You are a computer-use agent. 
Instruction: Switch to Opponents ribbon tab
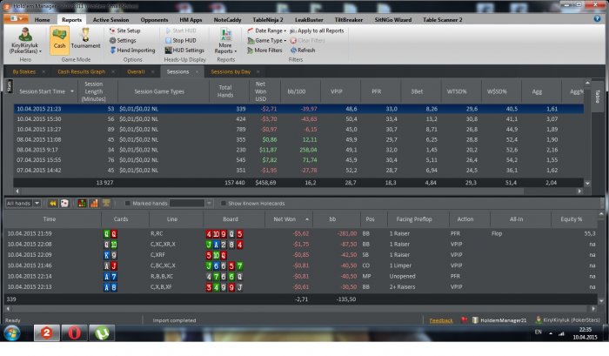154,19
